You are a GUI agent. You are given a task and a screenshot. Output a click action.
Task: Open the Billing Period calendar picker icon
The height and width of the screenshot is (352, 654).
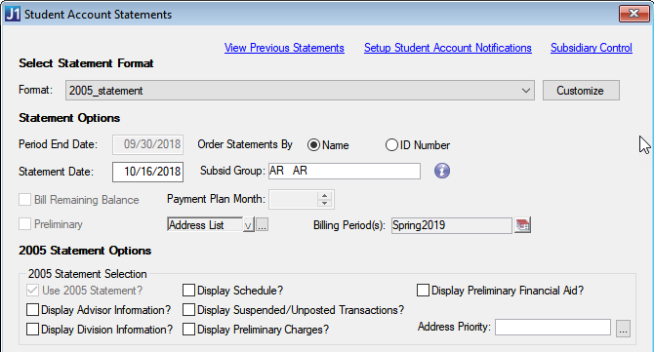click(x=522, y=225)
